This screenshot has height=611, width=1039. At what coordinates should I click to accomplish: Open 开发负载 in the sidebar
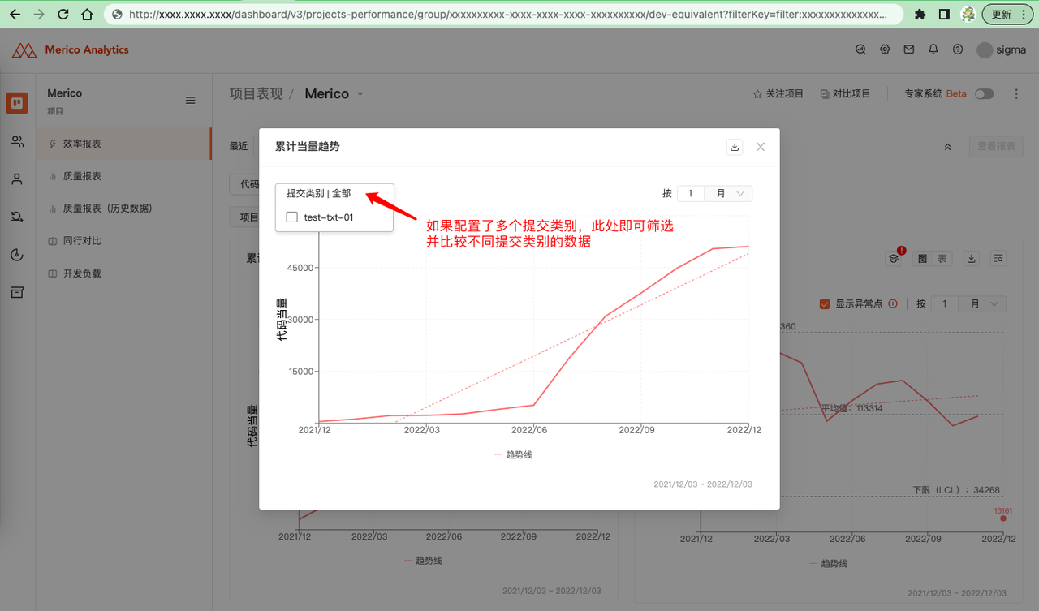[123, 273]
